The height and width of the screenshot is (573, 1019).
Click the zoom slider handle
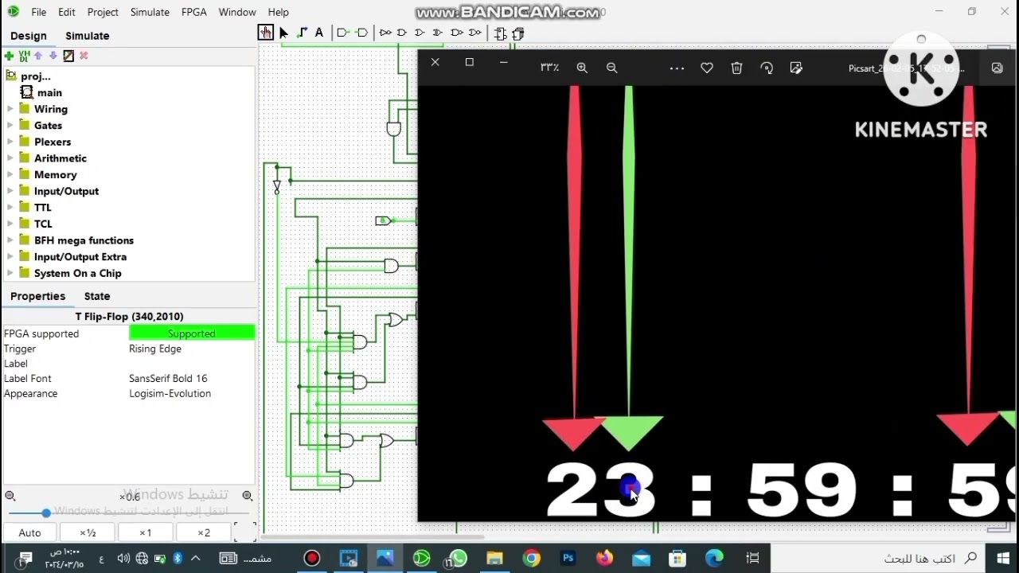tap(46, 513)
